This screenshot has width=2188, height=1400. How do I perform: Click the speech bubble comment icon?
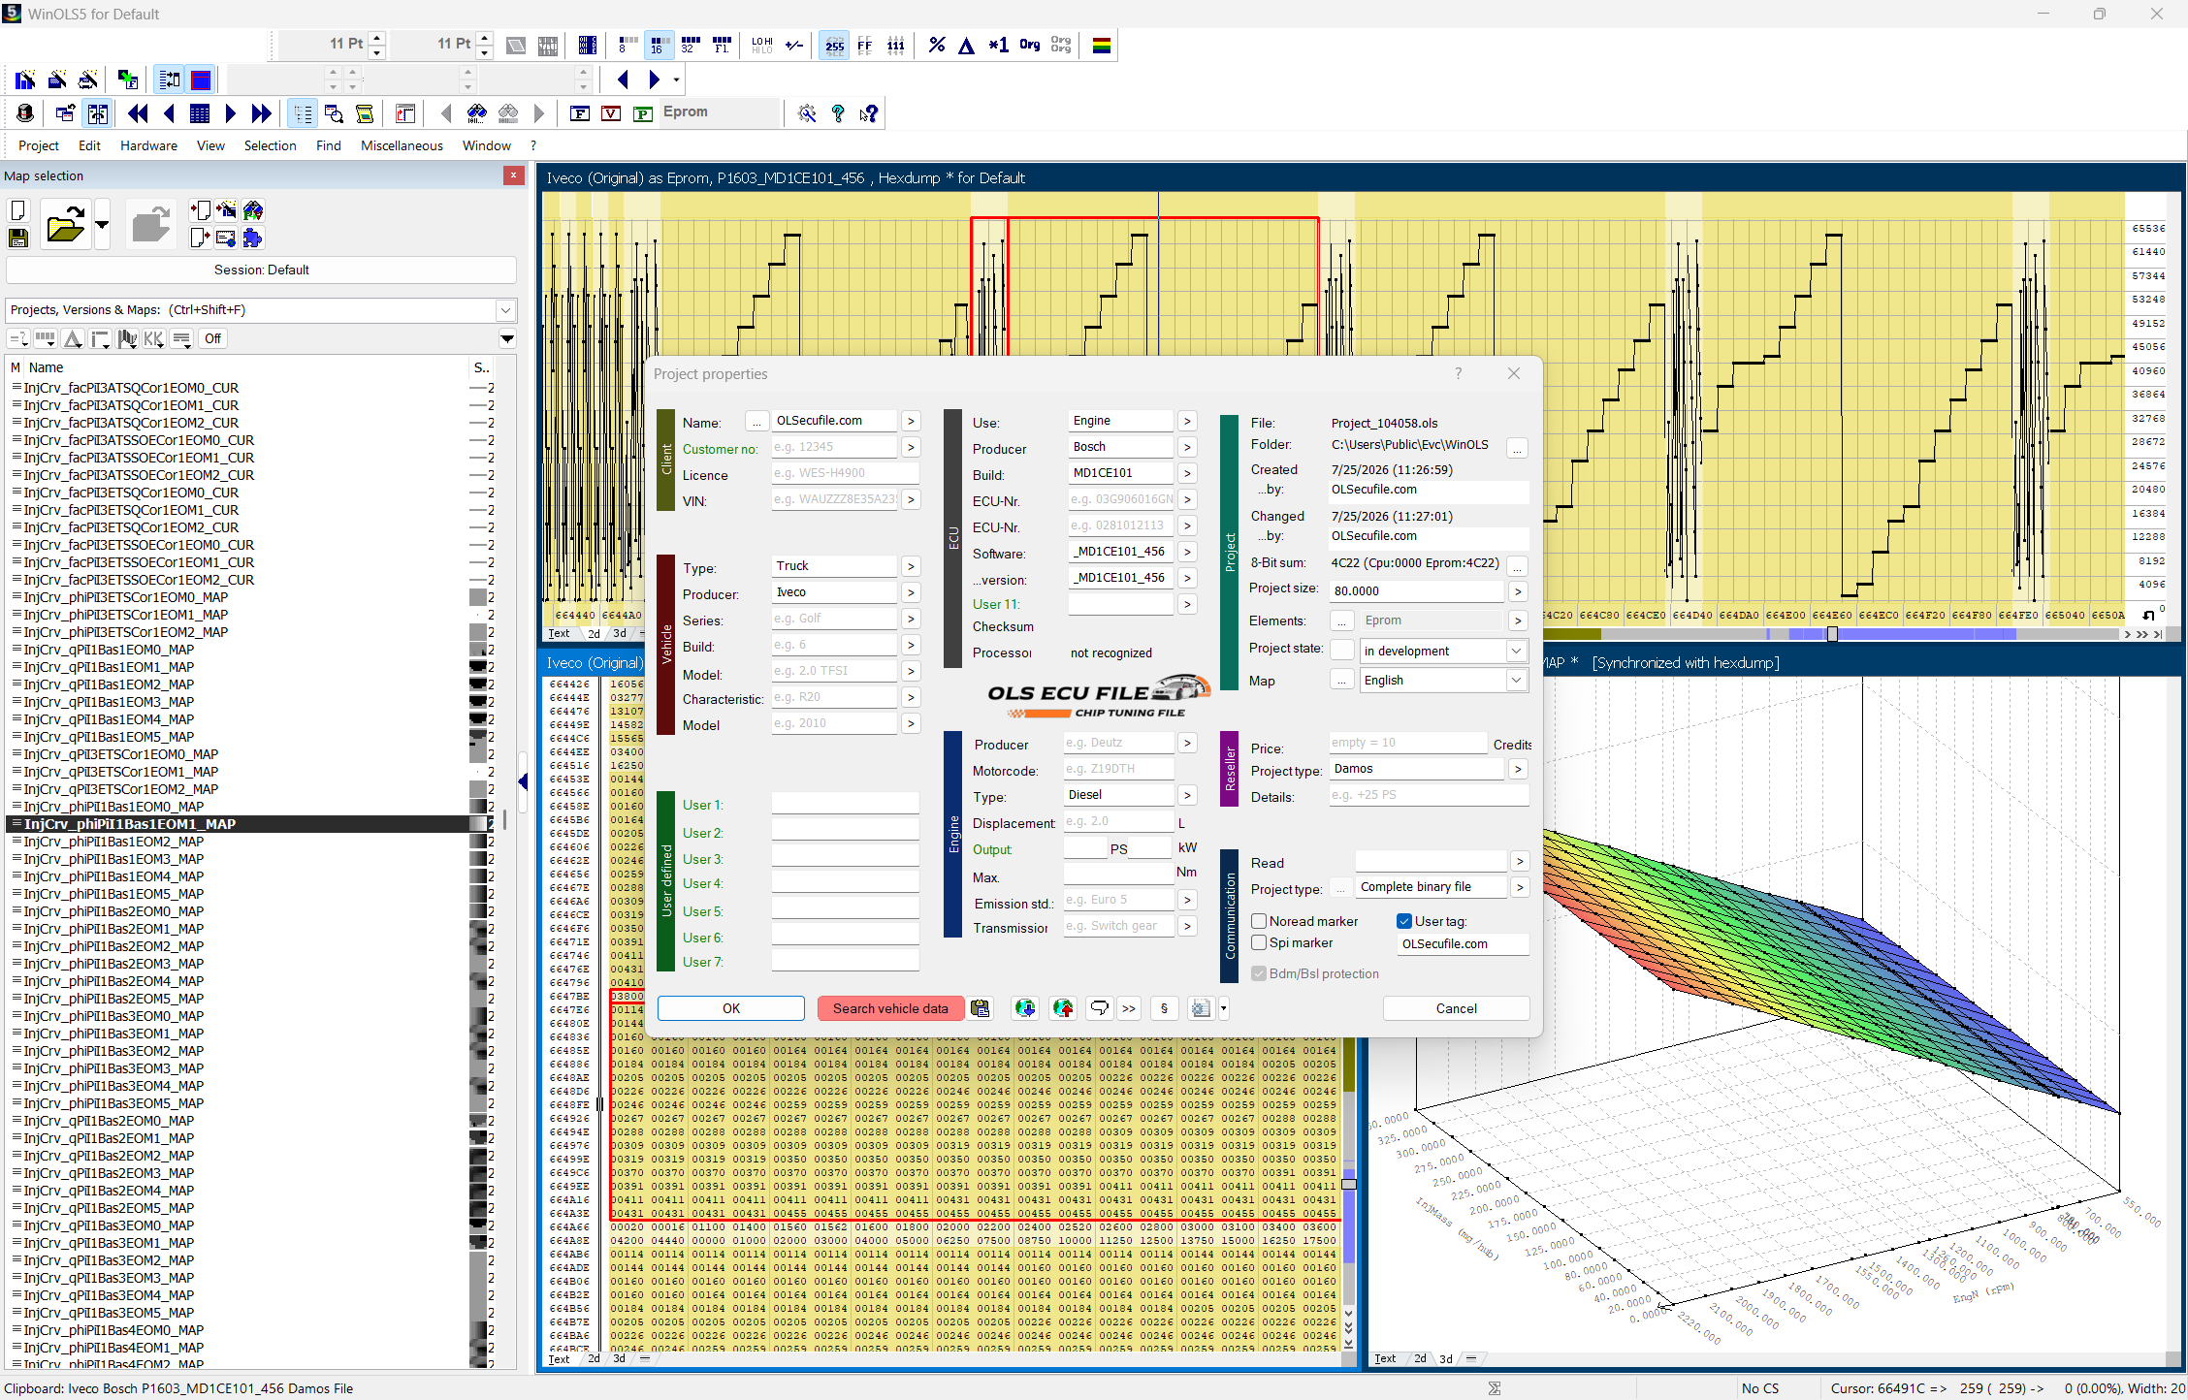pyautogui.click(x=1099, y=1008)
